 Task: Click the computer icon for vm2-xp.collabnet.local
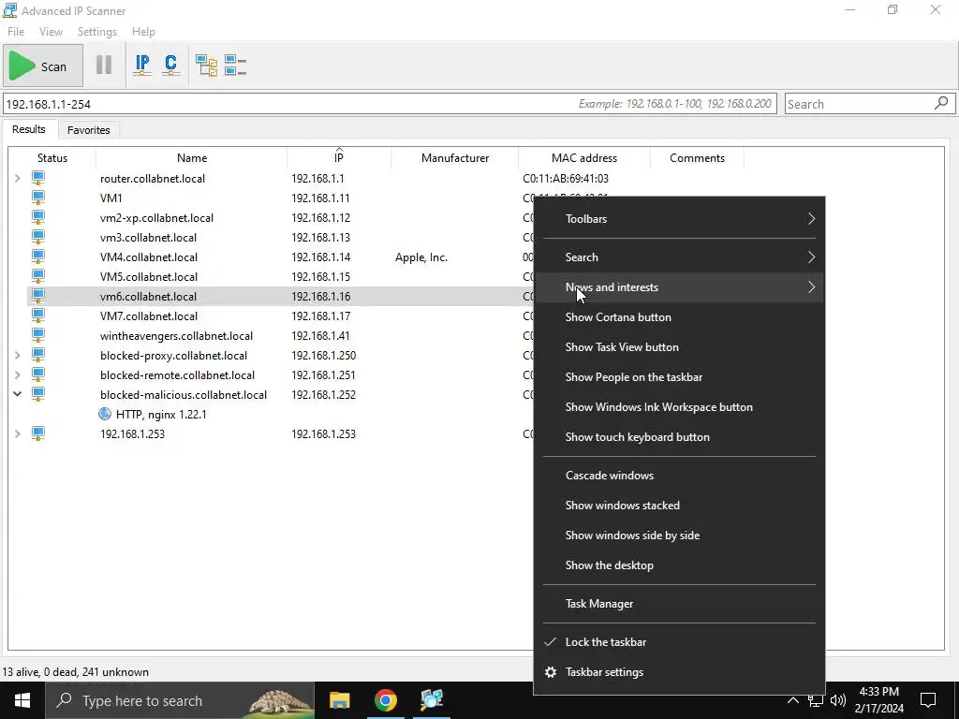click(37, 217)
